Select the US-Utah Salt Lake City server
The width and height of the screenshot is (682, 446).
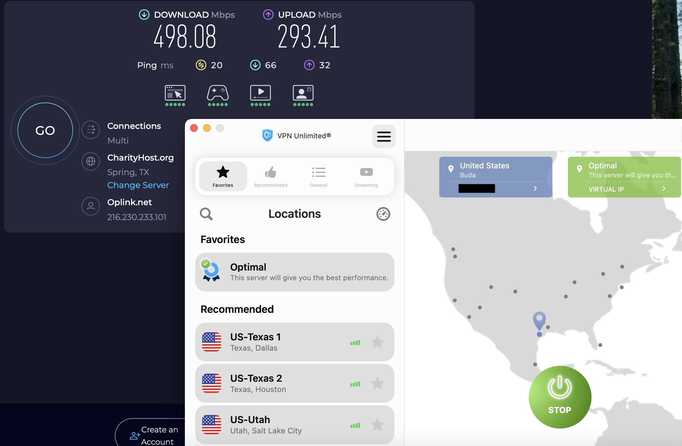294,425
